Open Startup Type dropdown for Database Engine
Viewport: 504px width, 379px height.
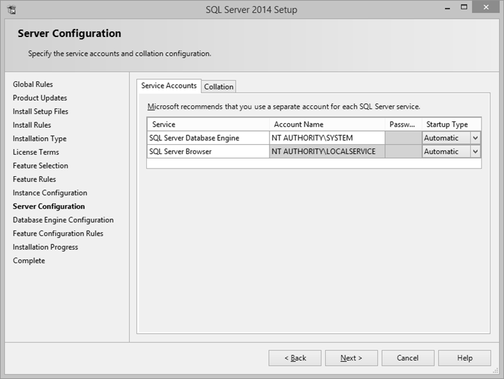pyautogui.click(x=476, y=137)
